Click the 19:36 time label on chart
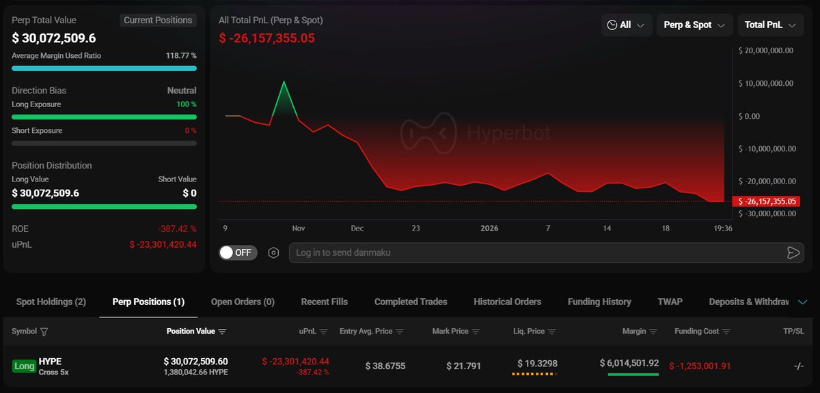This screenshot has height=393, width=820. pos(723,229)
